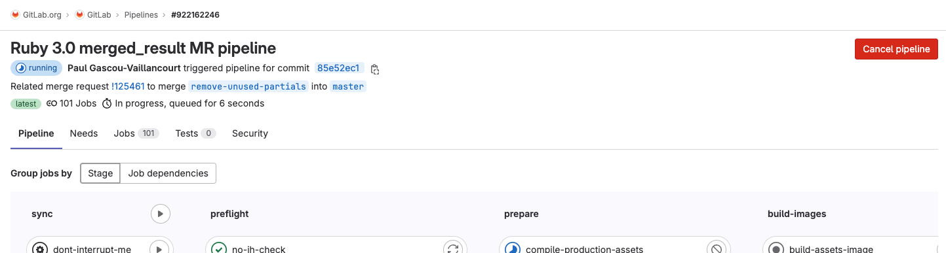Switch to the Security tab
Image resolution: width=946 pixels, height=253 pixels.
[250, 133]
